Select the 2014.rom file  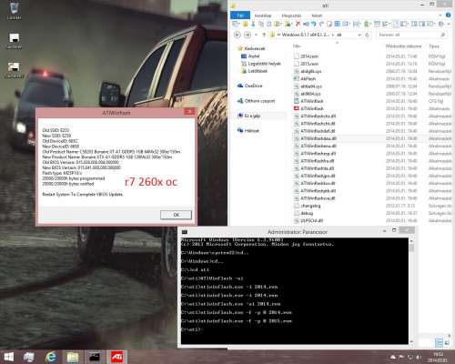coord(307,56)
